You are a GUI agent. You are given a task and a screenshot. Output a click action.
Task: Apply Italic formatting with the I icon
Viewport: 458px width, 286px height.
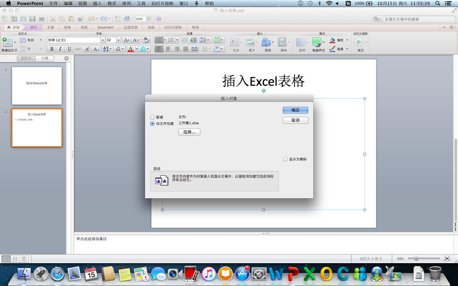[x=60, y=49]
